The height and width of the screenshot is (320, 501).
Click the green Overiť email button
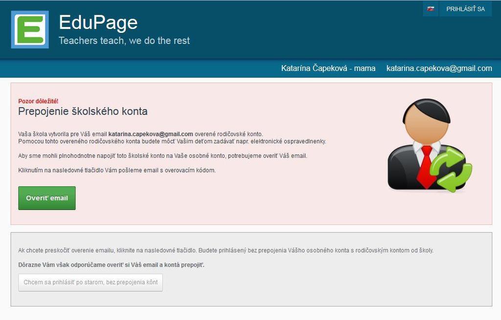[47, 198]
